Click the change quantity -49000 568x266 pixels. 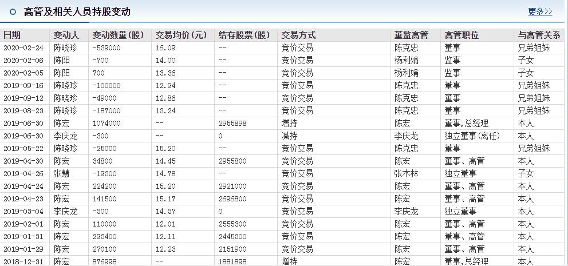pos(104,98)
